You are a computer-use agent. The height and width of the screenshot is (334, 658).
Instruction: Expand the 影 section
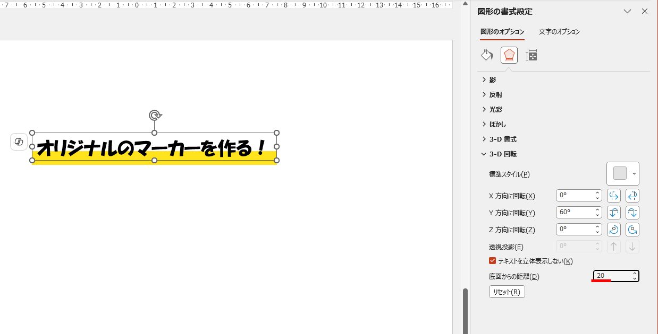(489, 80)
